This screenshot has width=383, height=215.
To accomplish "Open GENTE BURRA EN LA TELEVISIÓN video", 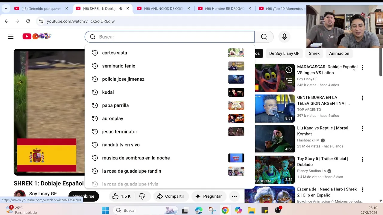I will (324, 100).
